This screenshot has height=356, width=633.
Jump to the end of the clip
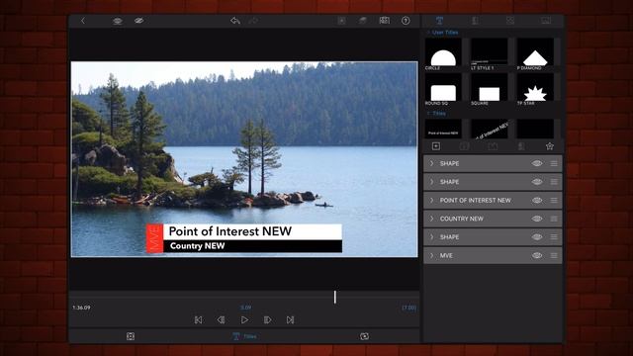(x=290, y=320)
